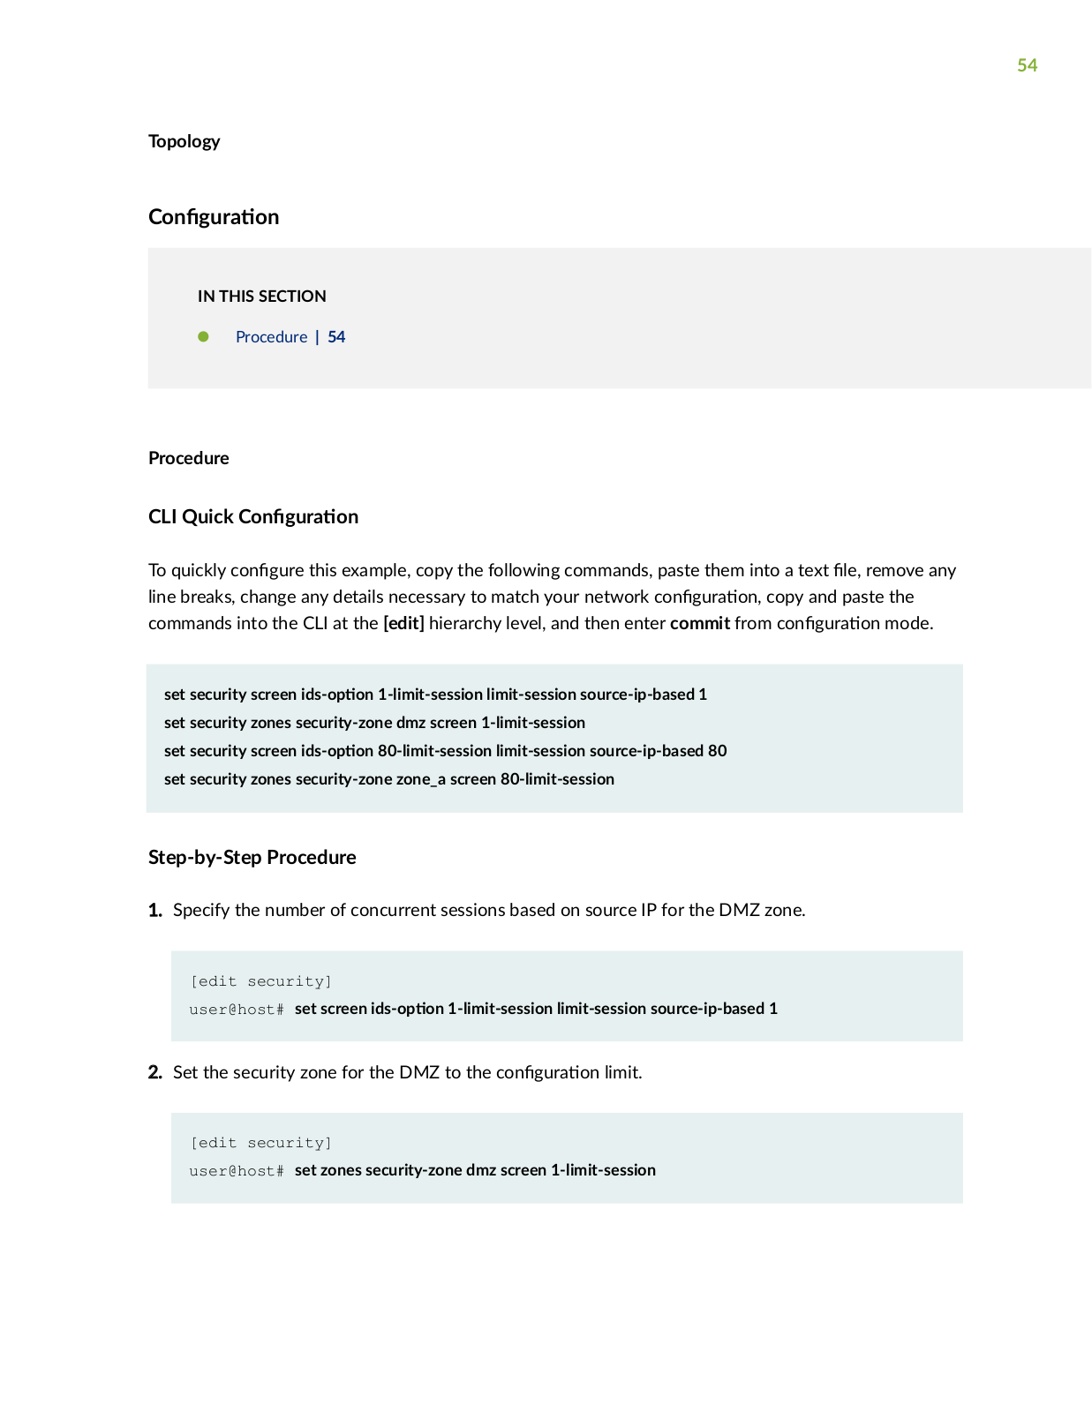Click the zone_a screen 80-limit-session command
Viewport: 1092px width, 1412px height.
(389, 779)
